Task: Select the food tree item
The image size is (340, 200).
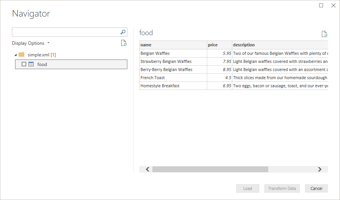Action: 42,64
